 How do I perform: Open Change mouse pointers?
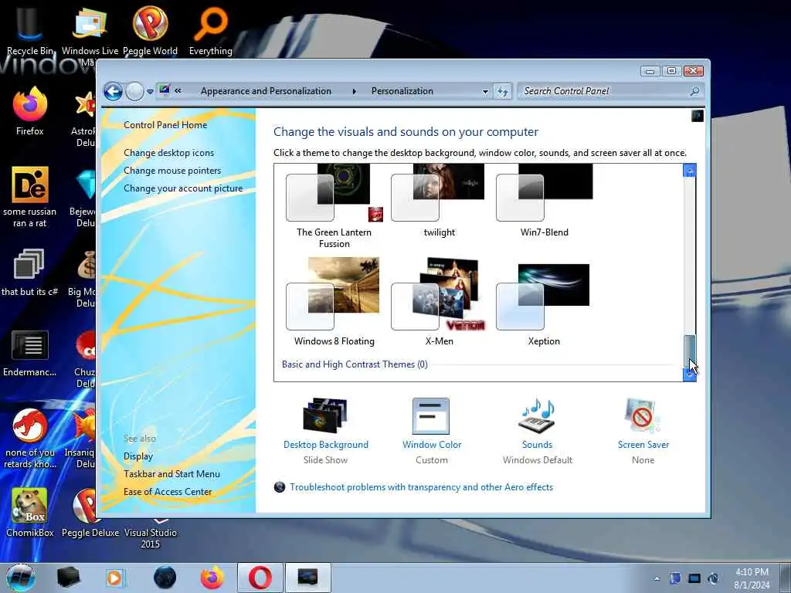[172, 171]
